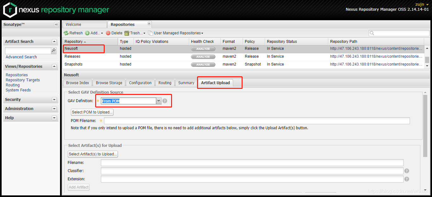Open the Repositories sidebar link
Image resolution: width=432 pixels, height=197 pixels.
tap(17, 75)
